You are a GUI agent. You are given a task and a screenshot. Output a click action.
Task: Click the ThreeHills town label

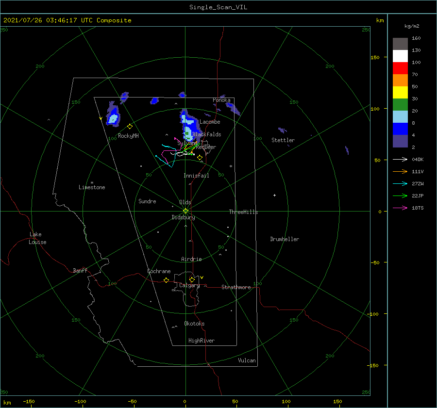244,212
